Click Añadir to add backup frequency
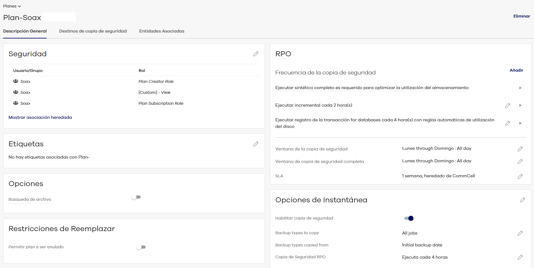This screenshot has width=534, height=268. pyautogui.click(x=516, y=70)
